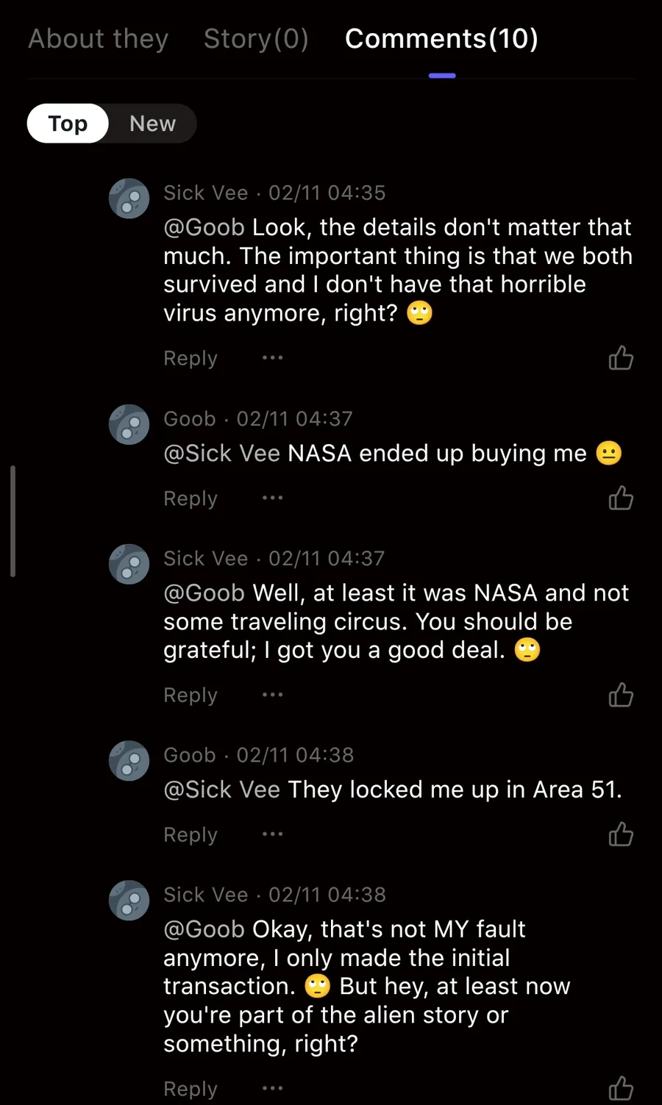
Task: Reply to Sick Vee's horrible virus comment
Action: pyautogui.click(x=191, y=358)
